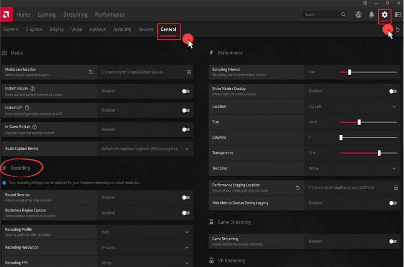Toggle Hide Metrics Overlay During Logging
The height and width of the screenshot is (267, 404).
tap(393, 203)
